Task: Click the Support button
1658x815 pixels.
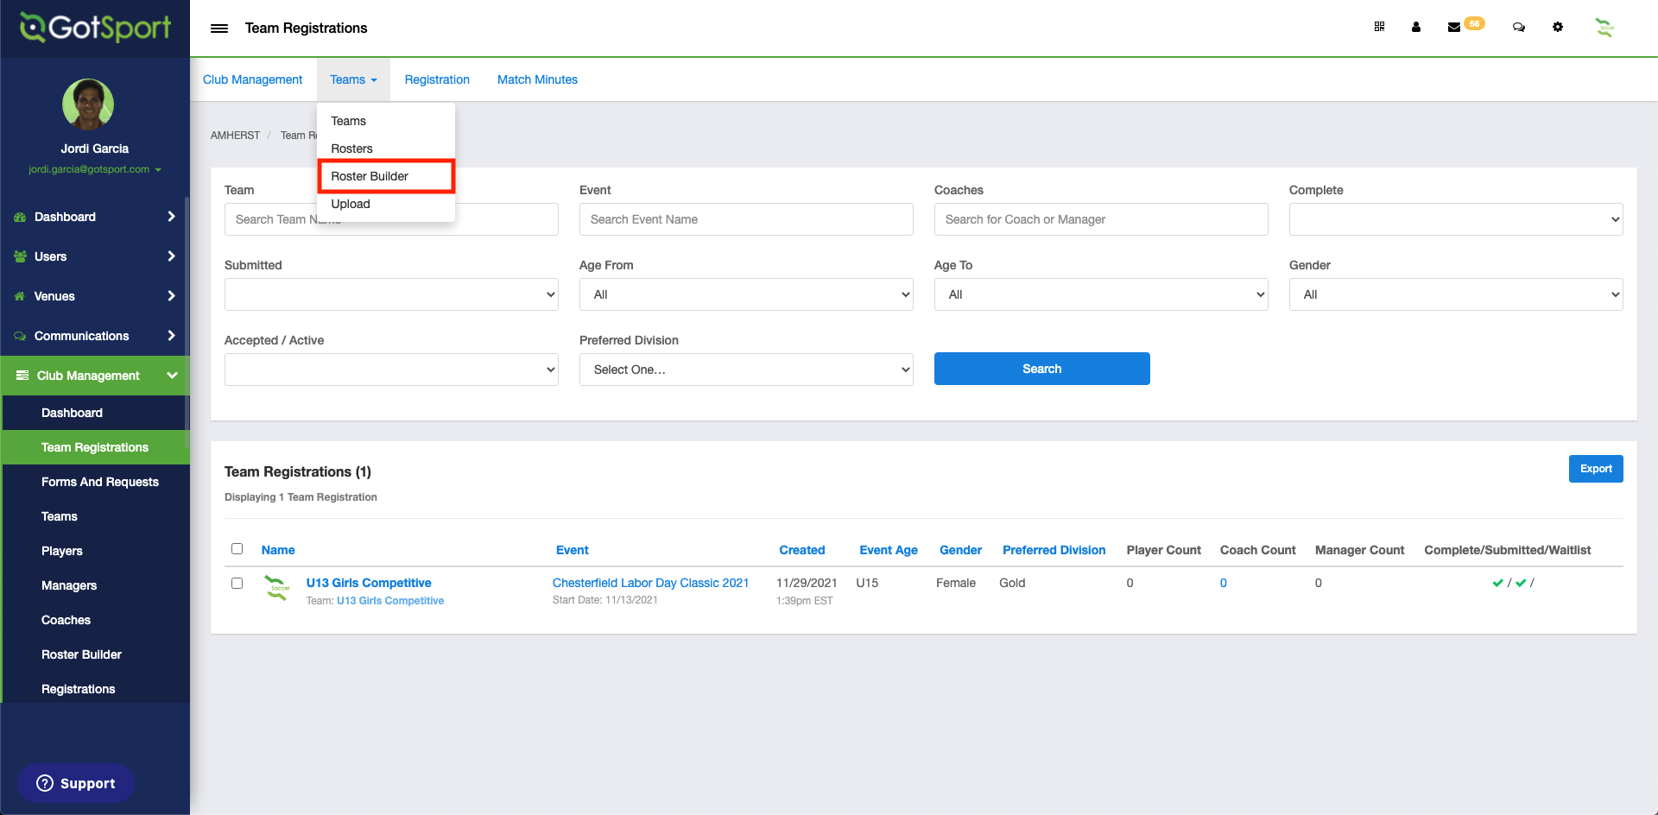Action: tap(76, 783)
